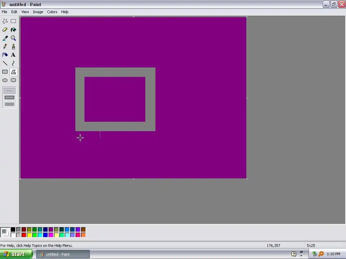
Task: Switch to the Brush tool
Action: pos(14,47)
